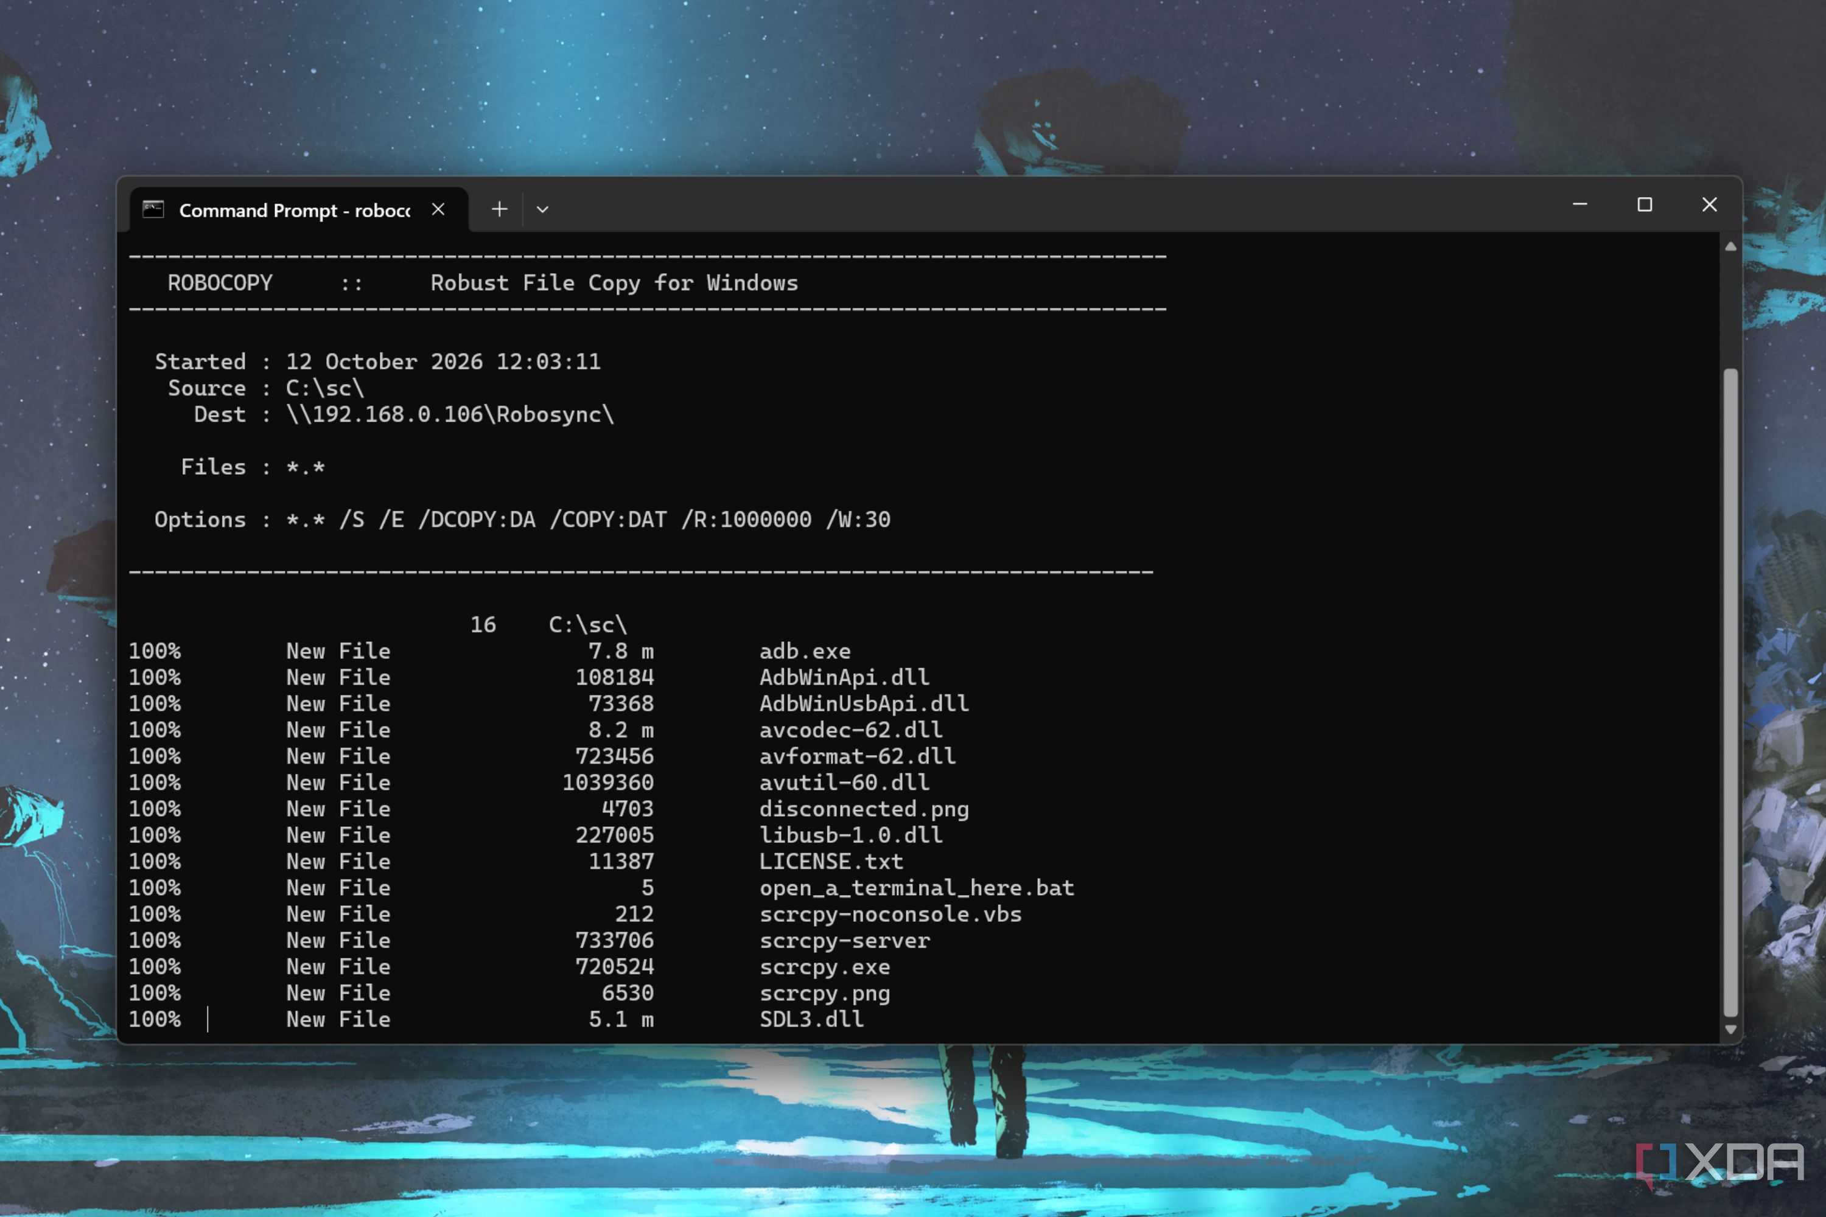Close the terminal window

(x=1710, y=205)
